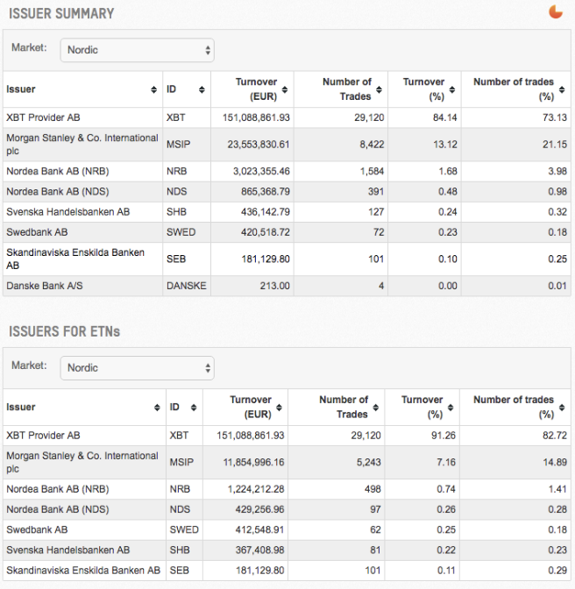Open the ETNs Market dropdown
The width and height of the screenshot is (575, 589).
coord(137,368)
